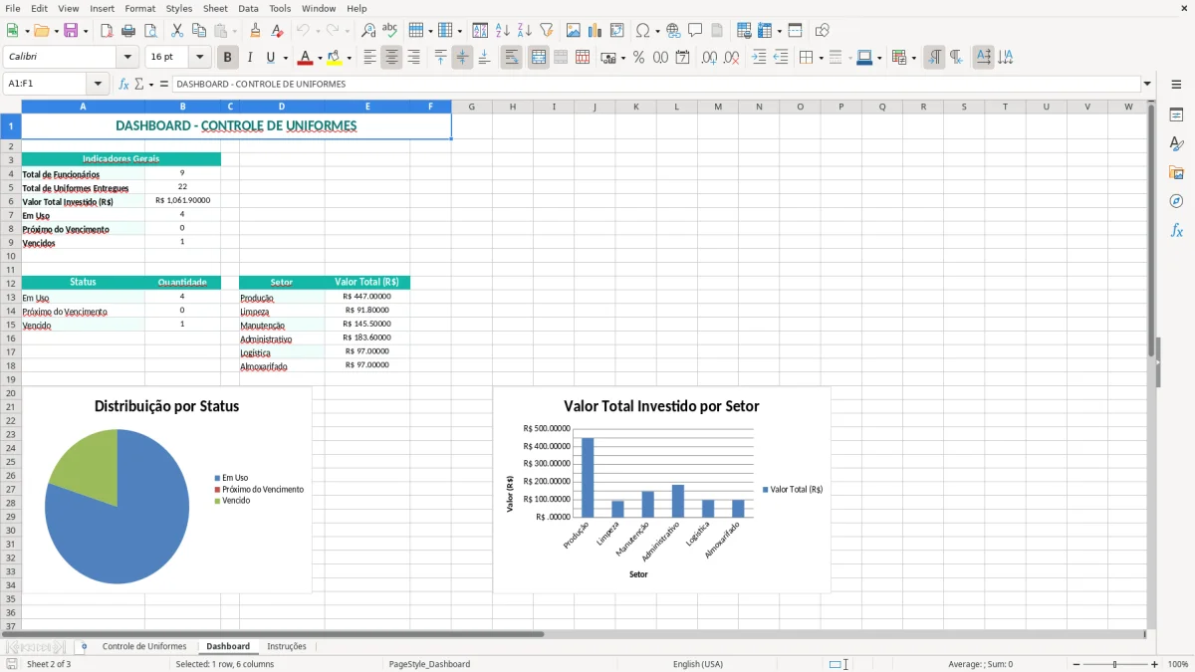Click the Print icon
The image size is (1195, 672).
click(128, 31)
